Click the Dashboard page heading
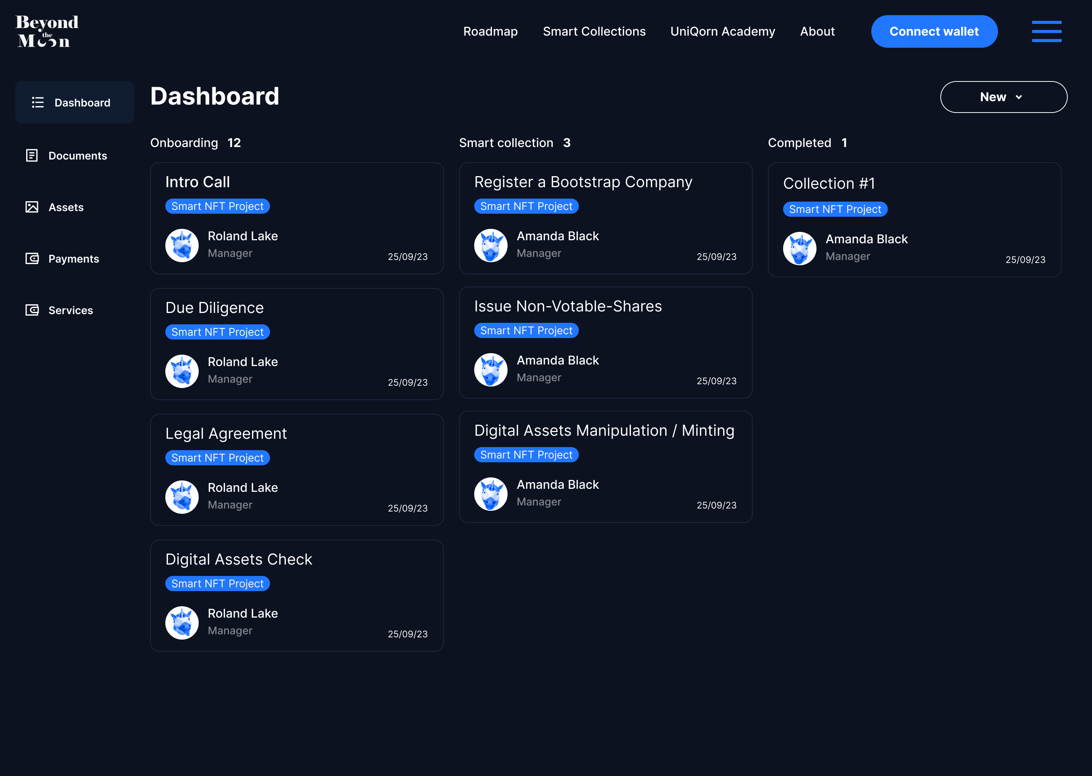This screenshot has width=1092, height=776. tap(215, 97)
